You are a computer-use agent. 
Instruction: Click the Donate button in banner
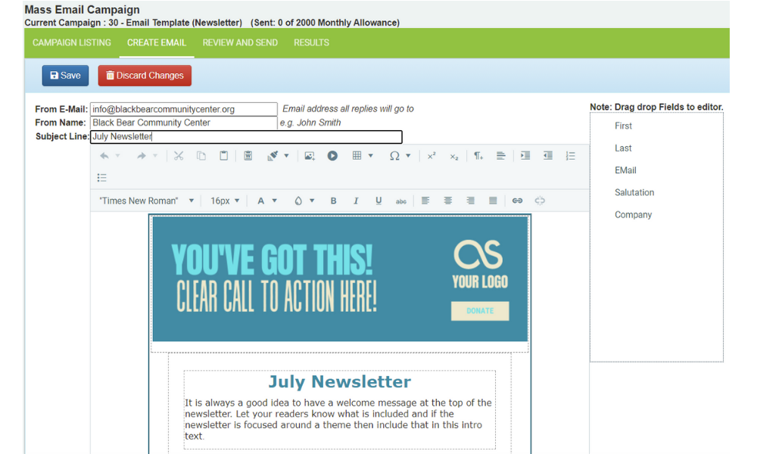tap(480, 311)
